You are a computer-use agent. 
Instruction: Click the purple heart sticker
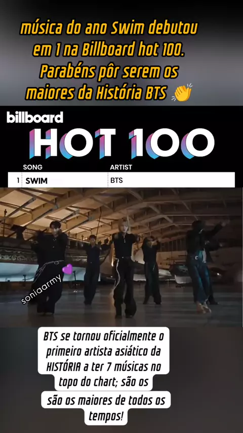67,269
